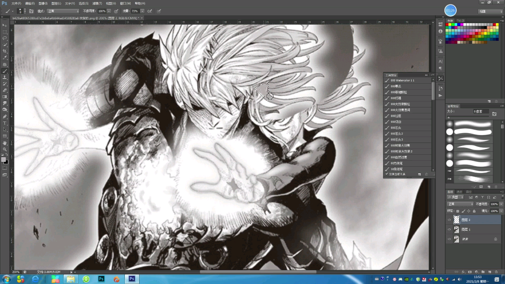505x284 pixels.
Task: Toggle lock image pixels brush button
Action: pos(463,211)
